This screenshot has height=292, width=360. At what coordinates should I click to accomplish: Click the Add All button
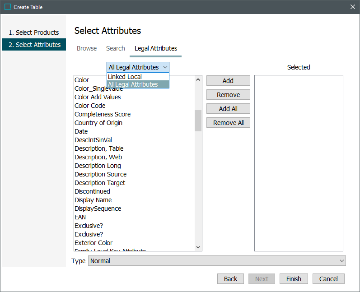[228, 109]
